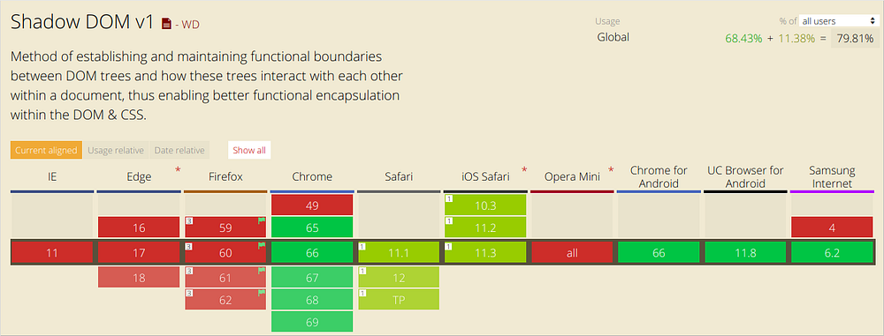Click the note marker on Safari 11.1
884x336 pixels.
pos(362,246)
